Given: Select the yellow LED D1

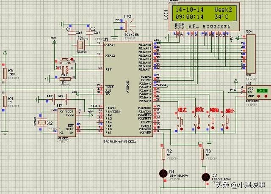Looking at the screenshot, I should [163, 173].
